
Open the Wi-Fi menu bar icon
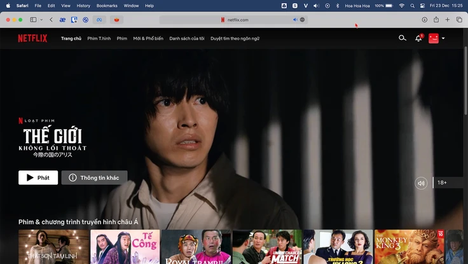(402, 5)
